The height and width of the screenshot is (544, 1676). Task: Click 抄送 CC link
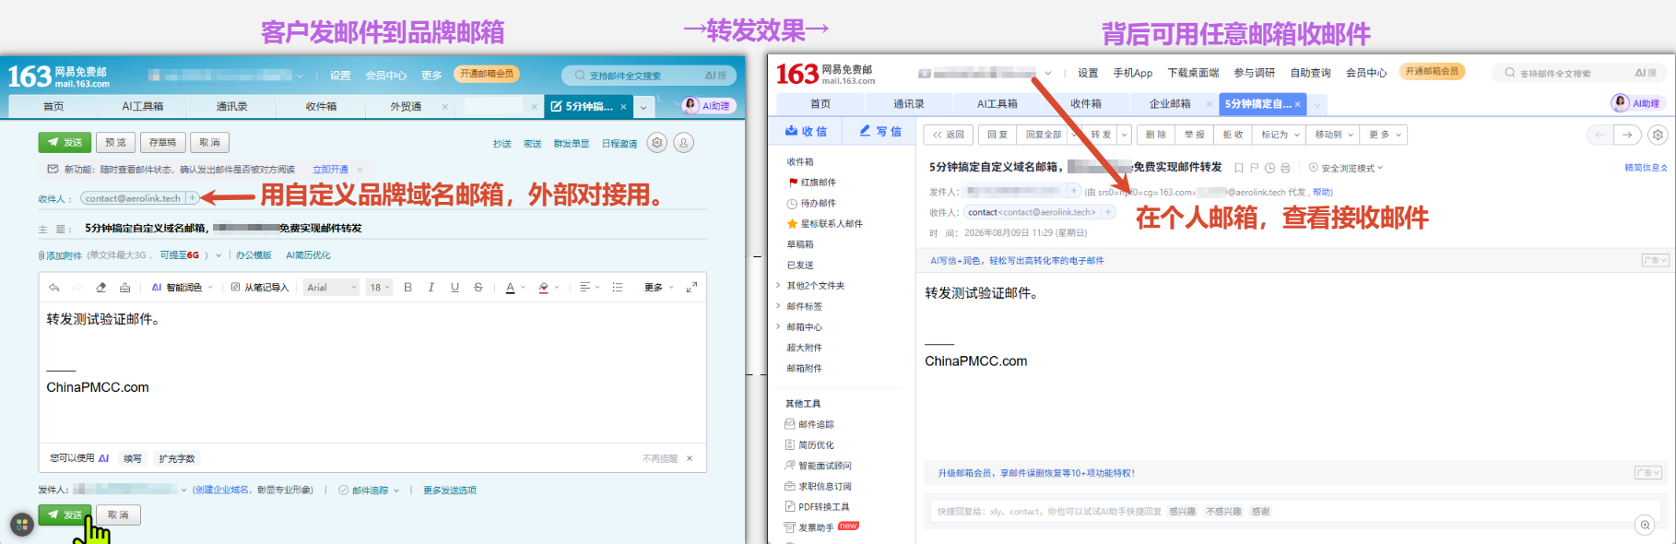click(502, 144)
